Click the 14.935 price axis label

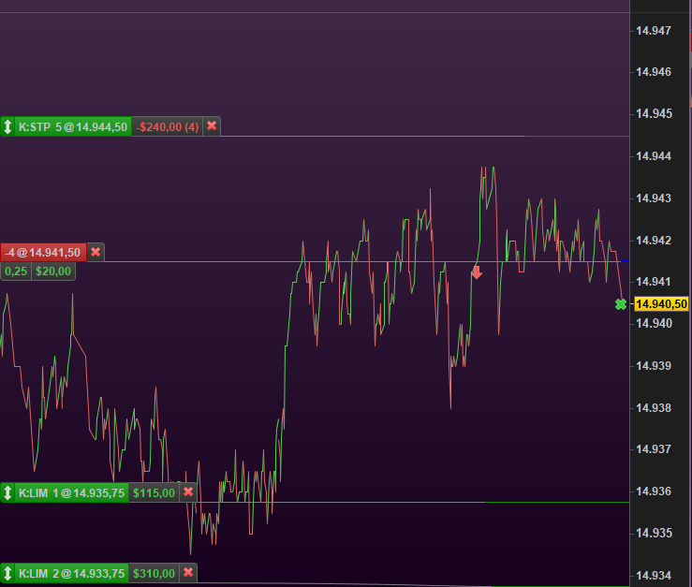pyautogui.click(x=654, y=533)
